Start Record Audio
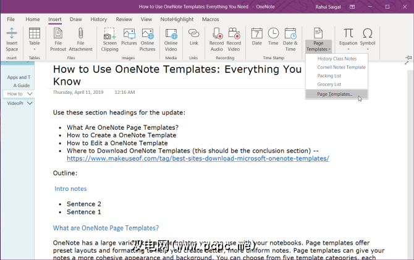Screen dimensions: 414x260 point(216,40)
